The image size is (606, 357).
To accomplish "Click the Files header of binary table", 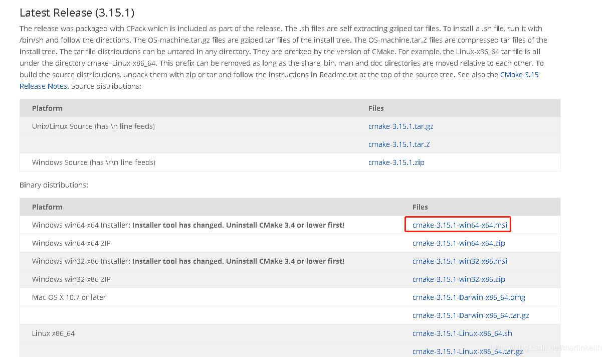I will [x=420, y=207].
